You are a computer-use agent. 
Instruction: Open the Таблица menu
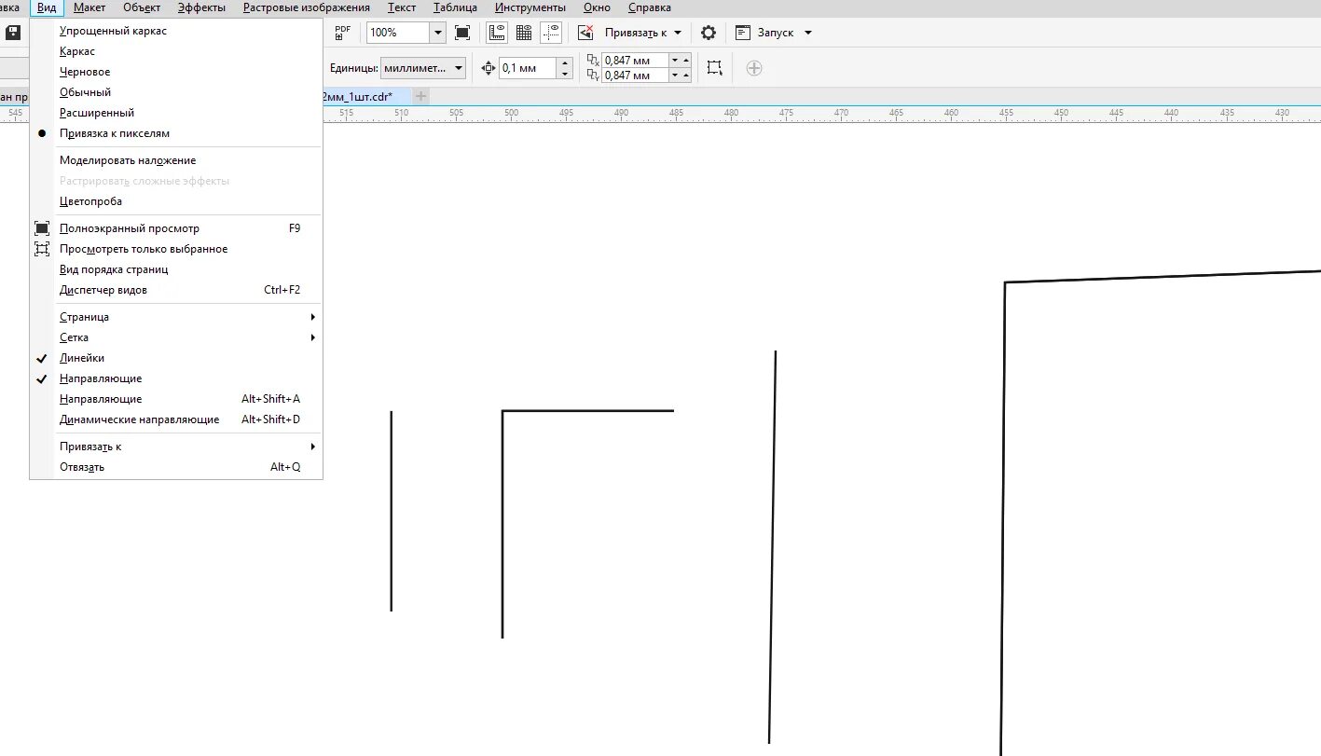pyautogui.click(x=455, y=7)
